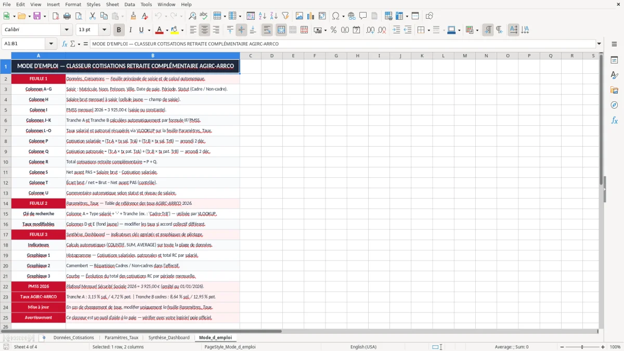This screenshot has width=624, height=351.
Task: Open Print Preview from the toolbar
Action: (77, 16)
